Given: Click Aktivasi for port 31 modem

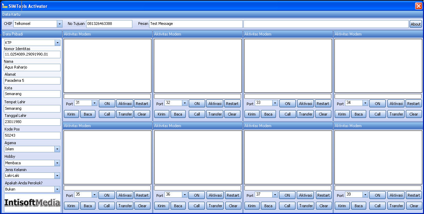Looking at the screenshot, I should [x=125, y=104].
